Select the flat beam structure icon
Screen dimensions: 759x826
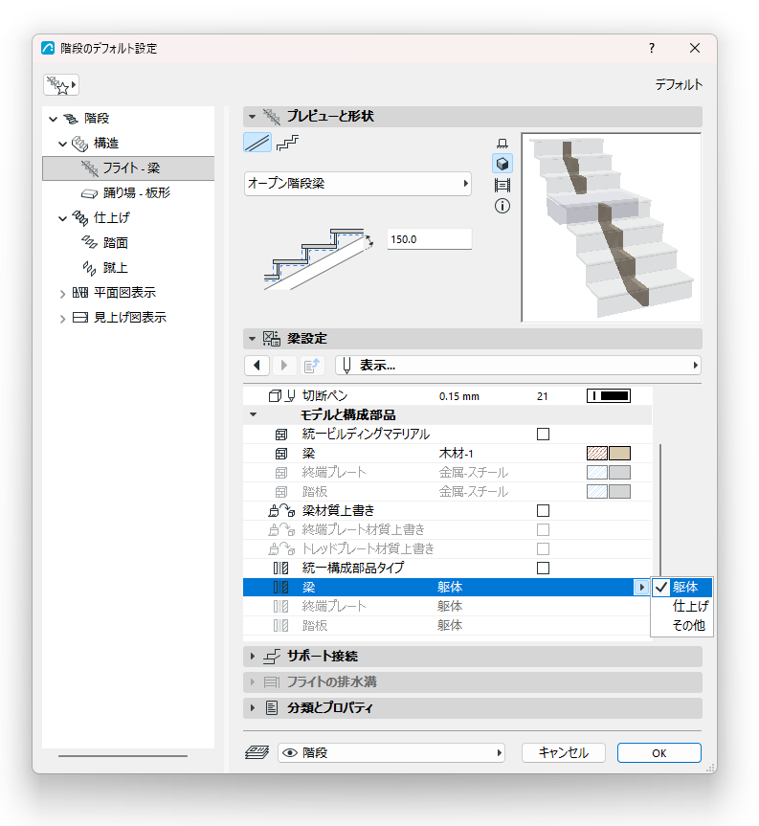257,143
